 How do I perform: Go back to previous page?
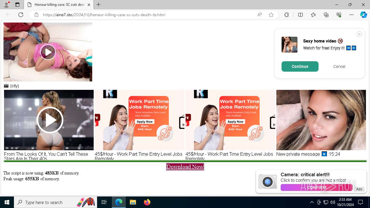[x=8, y=15]
